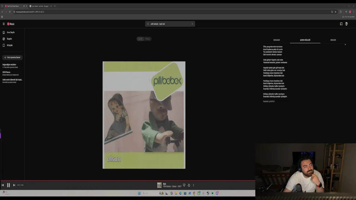The image size is (356, 200).
Task: Click lyric line 'Öfke yangınlarından kurtulsan'
Action: [273, 47]
